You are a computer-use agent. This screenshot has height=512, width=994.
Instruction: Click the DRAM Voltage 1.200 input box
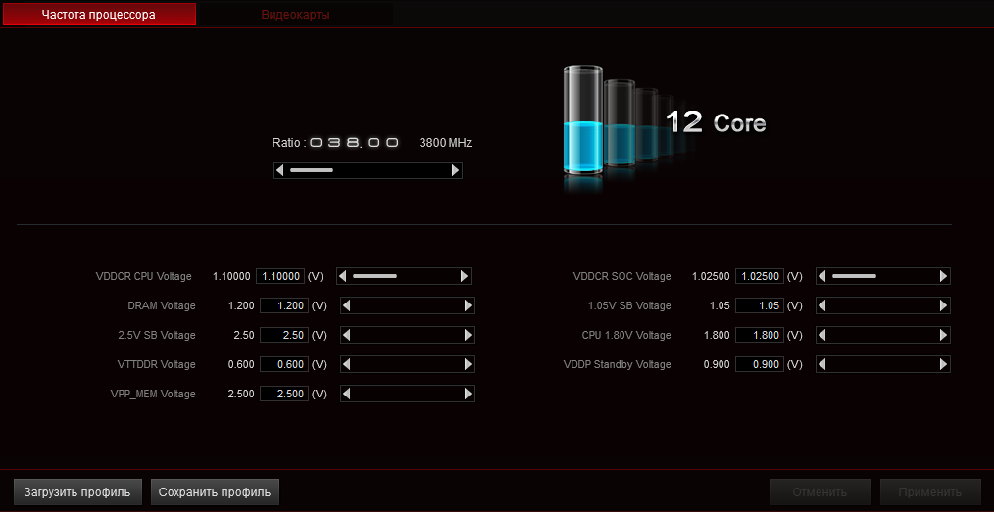(284, 305)
